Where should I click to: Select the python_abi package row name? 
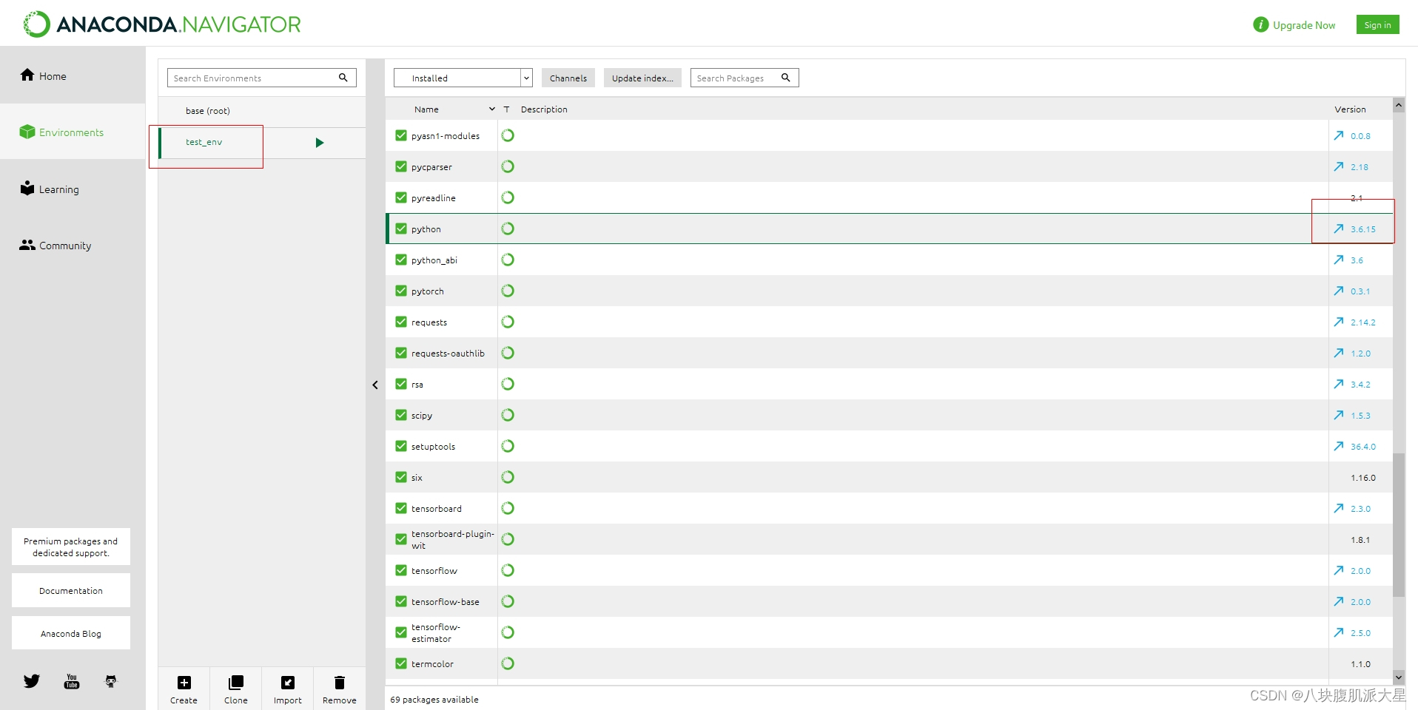pos(434,260)
